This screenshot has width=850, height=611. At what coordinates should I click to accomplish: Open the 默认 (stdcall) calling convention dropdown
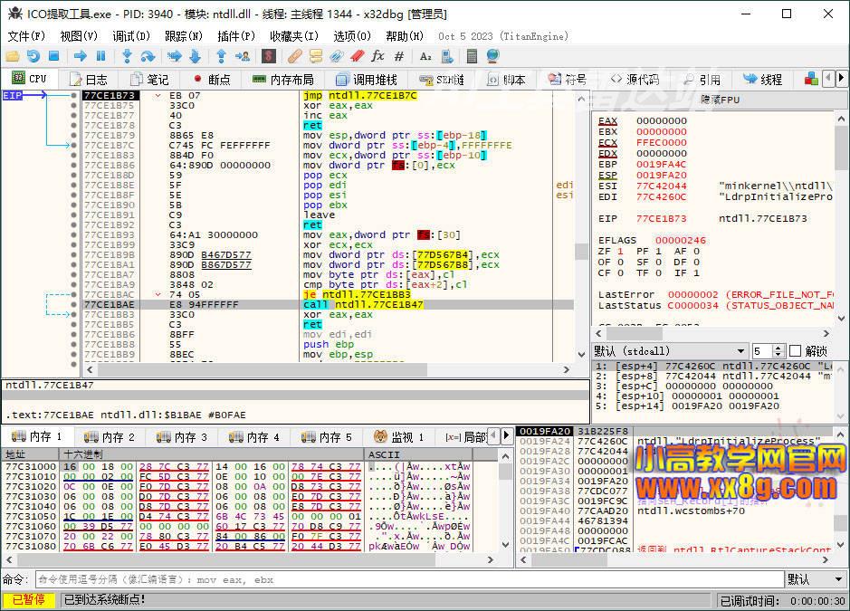[670, 351]
